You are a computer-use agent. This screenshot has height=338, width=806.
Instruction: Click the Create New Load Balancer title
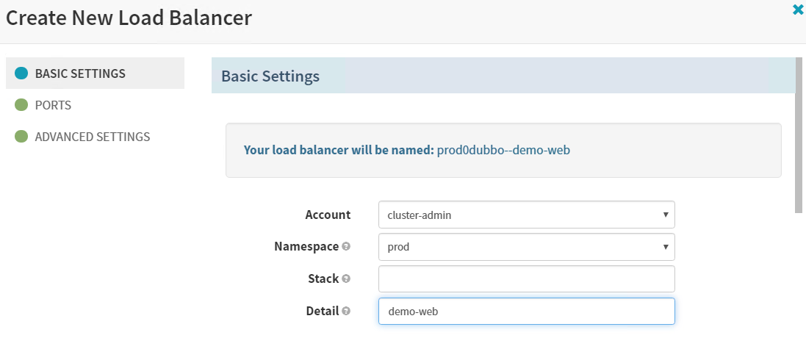[x=129, y=18]
